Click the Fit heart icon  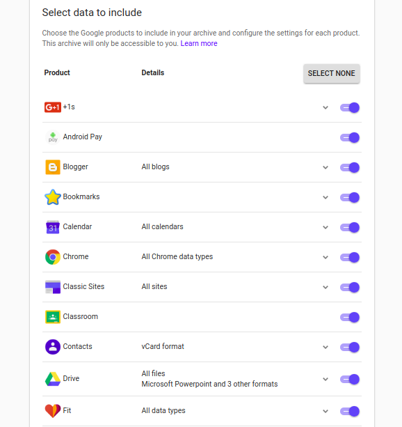click(x=53, y=411)
